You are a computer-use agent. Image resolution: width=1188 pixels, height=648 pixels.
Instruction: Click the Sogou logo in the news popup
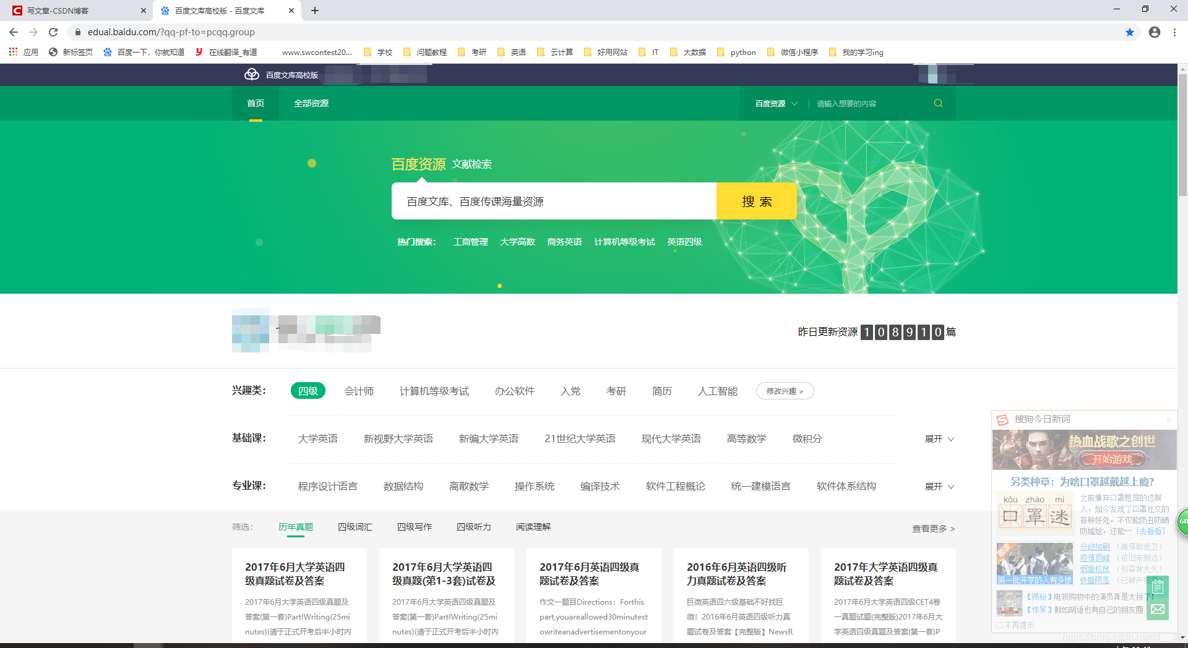(1002, 420)
